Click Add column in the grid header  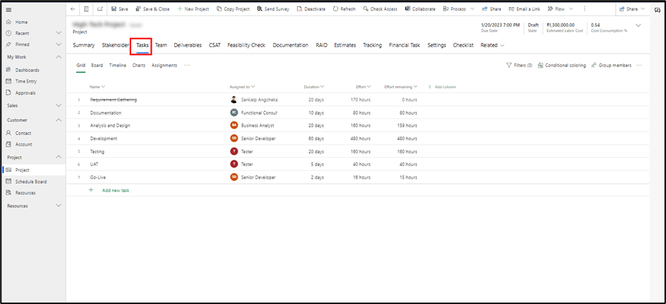click(x=444, y=87)
